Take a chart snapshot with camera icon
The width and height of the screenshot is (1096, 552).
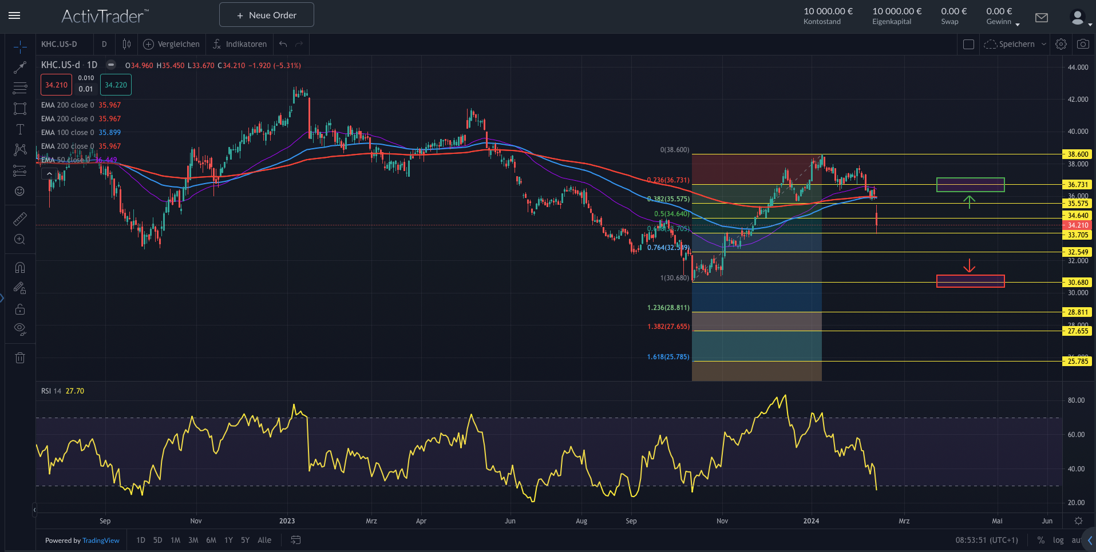(1082, 44)
